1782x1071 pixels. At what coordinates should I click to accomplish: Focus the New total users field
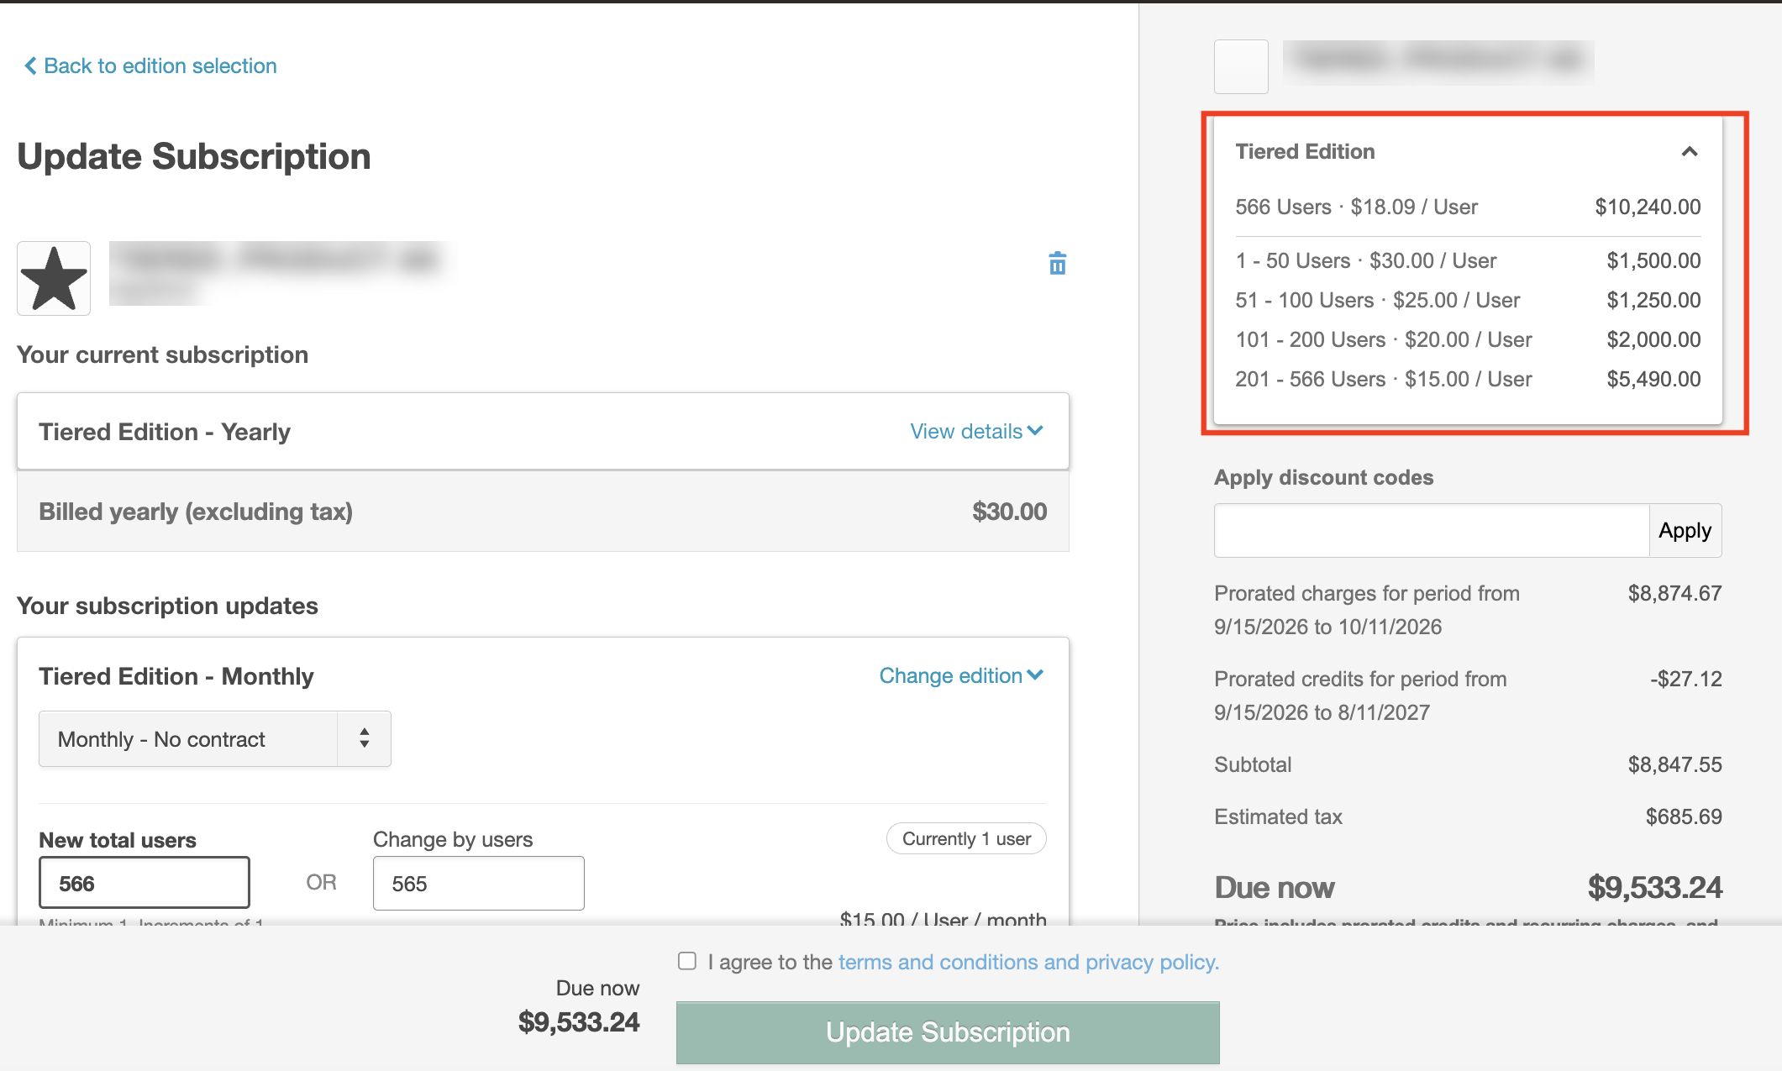click(x=145, y=883)
